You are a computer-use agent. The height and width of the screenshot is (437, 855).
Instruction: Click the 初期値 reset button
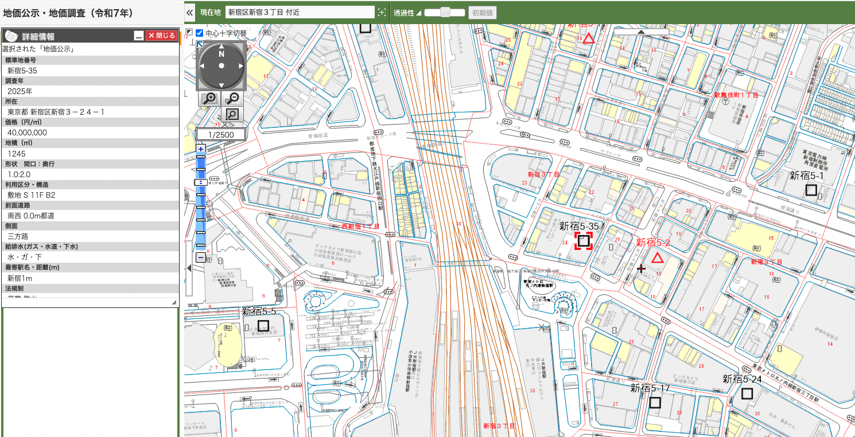(482, 12)
